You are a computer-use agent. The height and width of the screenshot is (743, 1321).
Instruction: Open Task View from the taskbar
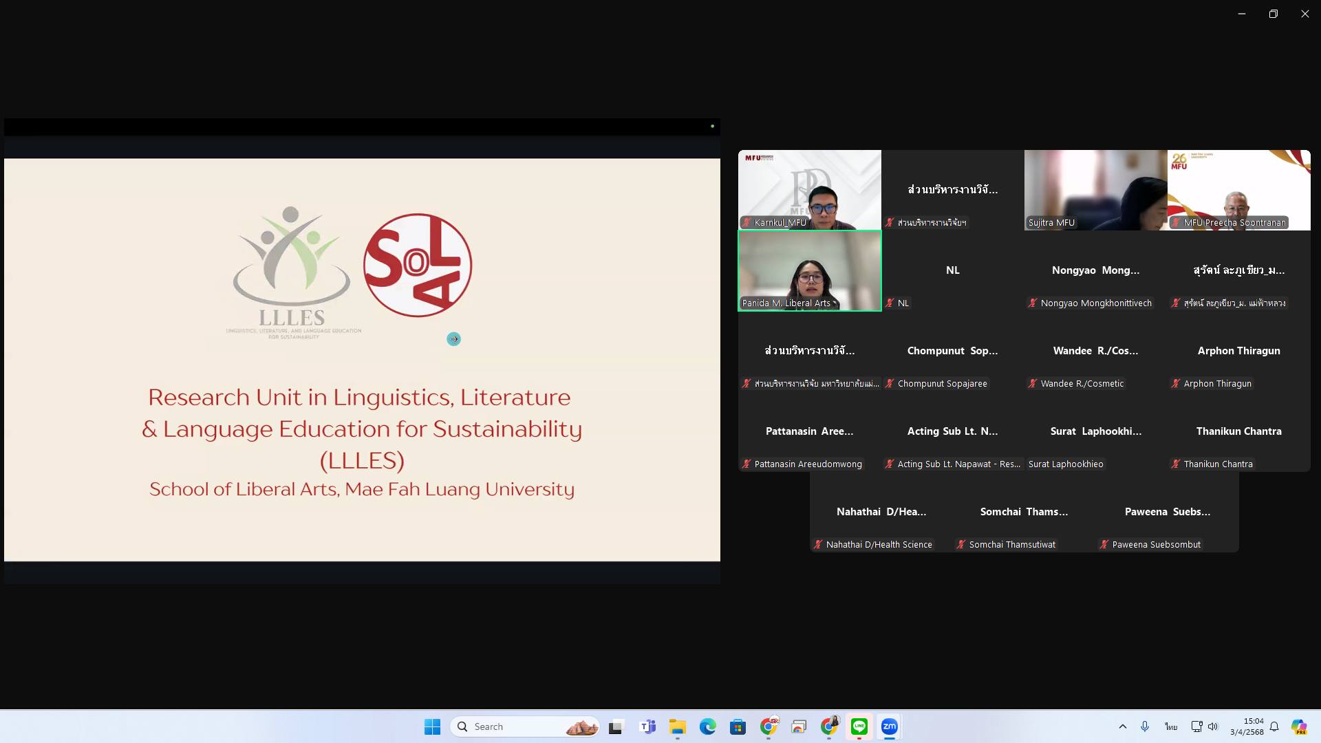pyautogui.click(x=616, y=726)
